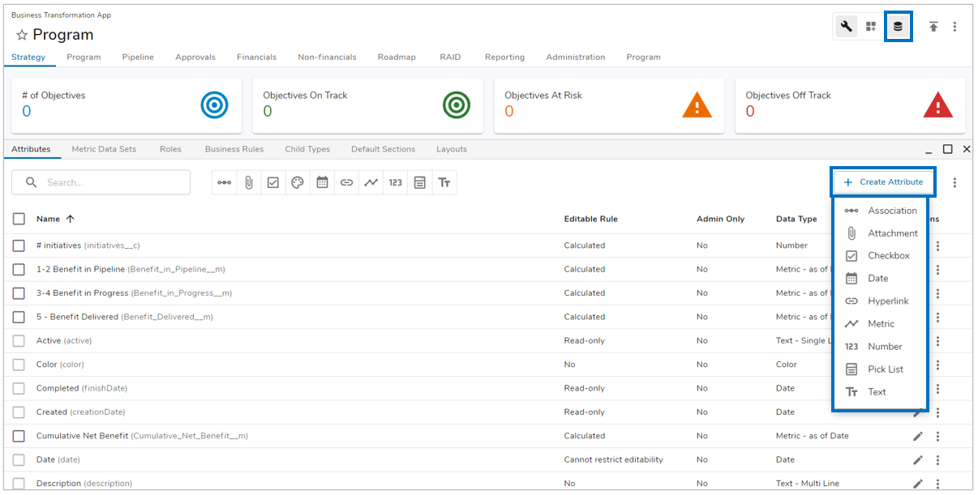Open the row actions kebab menu for Color
This screenshot has height=495, width=978.
pos(937,365)
